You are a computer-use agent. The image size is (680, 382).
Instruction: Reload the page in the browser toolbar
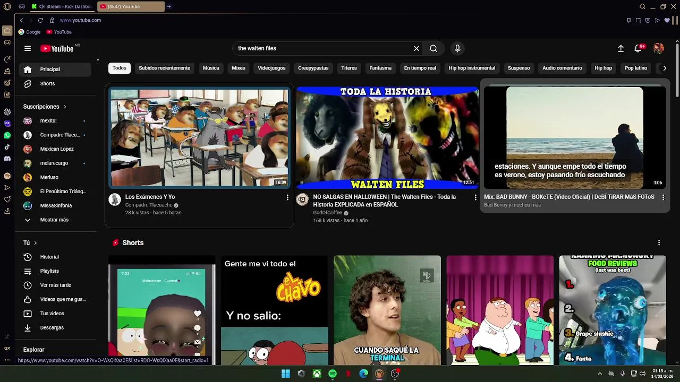(40, 20)
